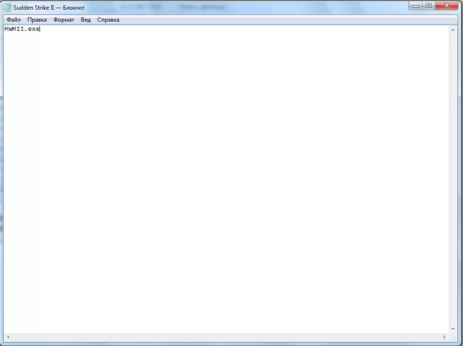Close the Sudden Strike II Notepad window

point(447,6)
